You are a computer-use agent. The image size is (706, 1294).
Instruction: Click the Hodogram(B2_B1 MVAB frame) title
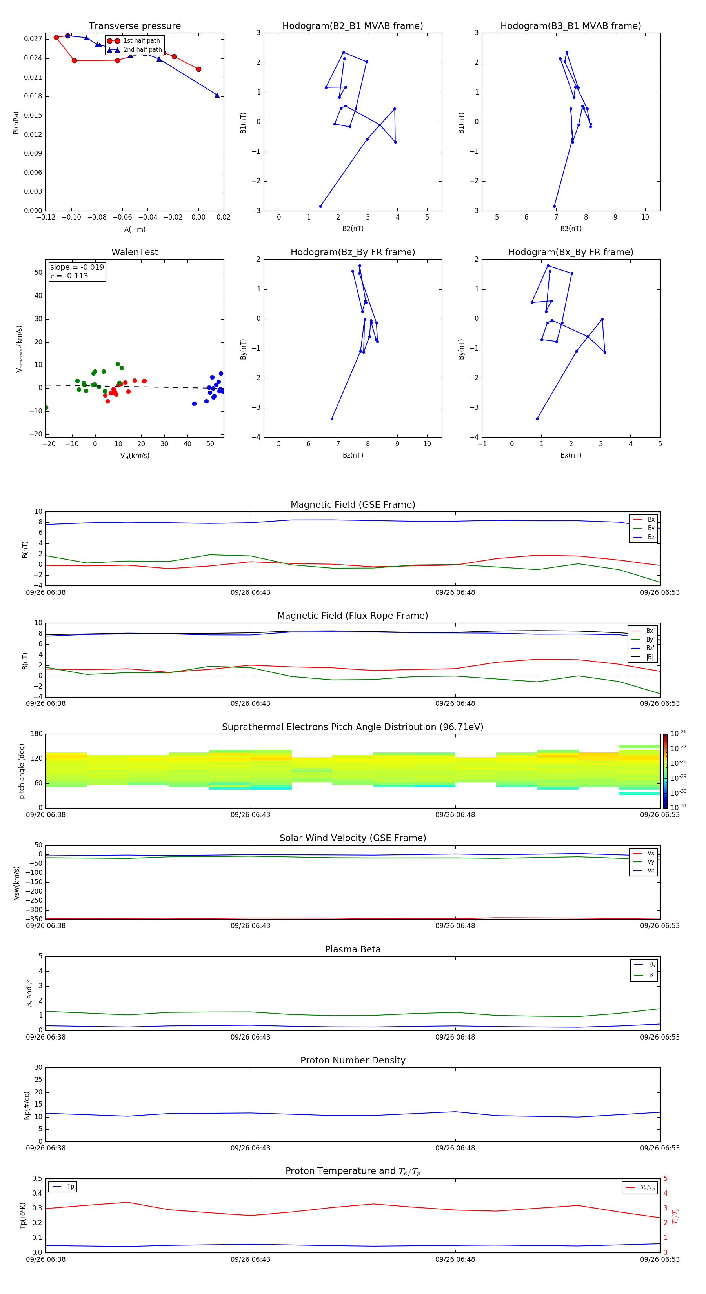click(x=352, y=26)
